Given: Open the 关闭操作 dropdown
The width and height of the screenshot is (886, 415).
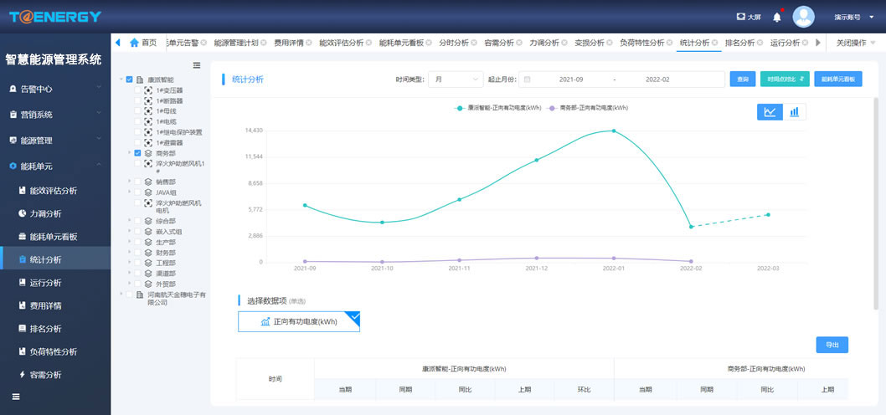Looking at the screenshot, I should point(855,43).
